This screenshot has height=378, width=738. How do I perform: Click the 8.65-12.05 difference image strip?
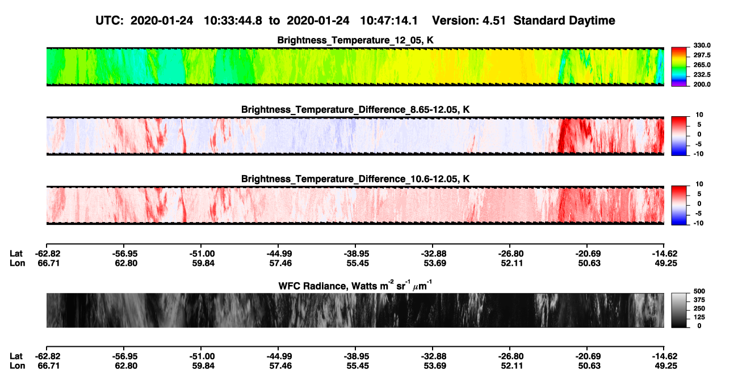pos(355,136)
